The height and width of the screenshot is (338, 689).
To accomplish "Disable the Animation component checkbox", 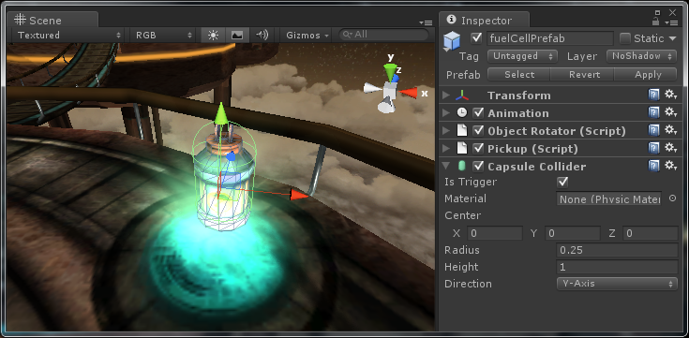I will tap(478, 113).
